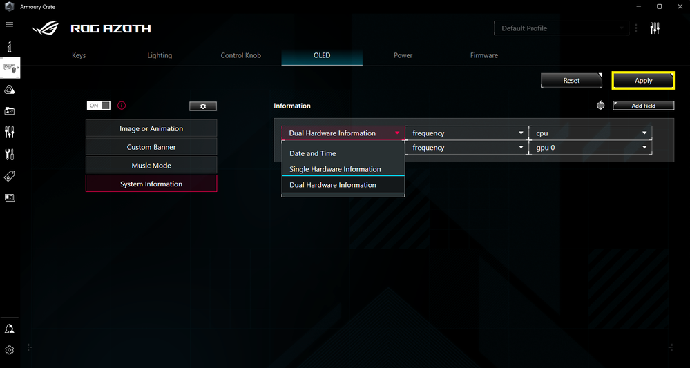The width and height of the screenshot is (690, 368).
Task: Choose Date and Time from the list
Action: (x=343, y=153)
